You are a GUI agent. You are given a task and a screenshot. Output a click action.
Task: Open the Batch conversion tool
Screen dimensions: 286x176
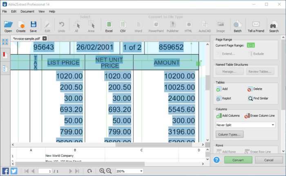tap(238, 27)
